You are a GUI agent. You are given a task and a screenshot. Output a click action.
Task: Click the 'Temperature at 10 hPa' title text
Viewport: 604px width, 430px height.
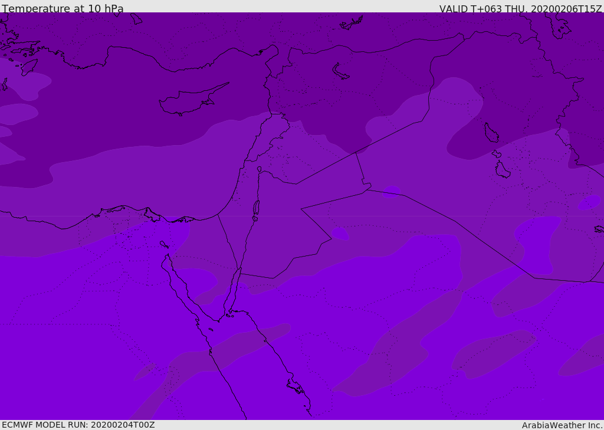pyautogui.click(x=63, y=8)
